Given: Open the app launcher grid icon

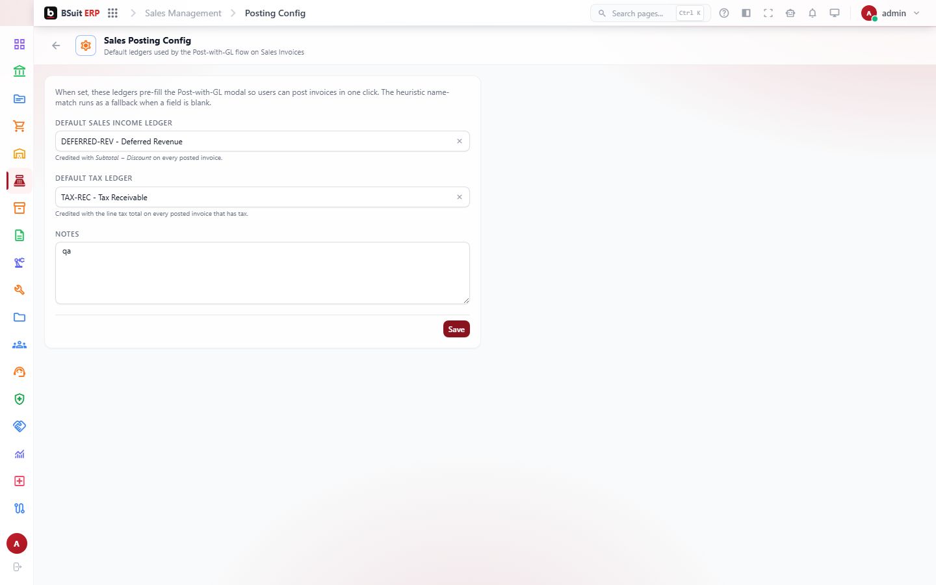Looking at the screenshot, I should [112, 13].
